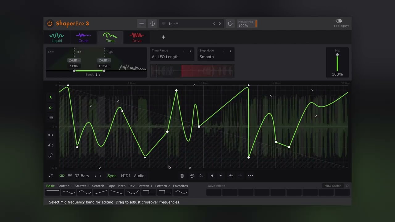Open the low crossover 24dB slope dropdown
This screenshot has width=395, height=222.
coord(74,60)
